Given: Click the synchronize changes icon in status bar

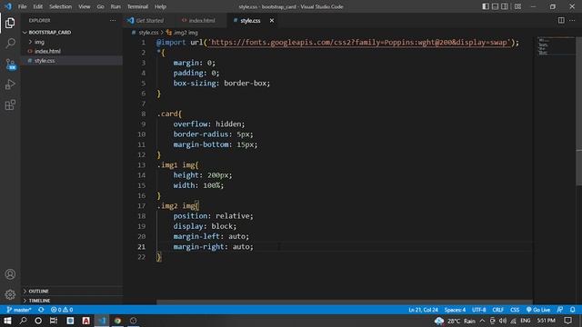Looking at the screenshot, I should tap(41, 310).
